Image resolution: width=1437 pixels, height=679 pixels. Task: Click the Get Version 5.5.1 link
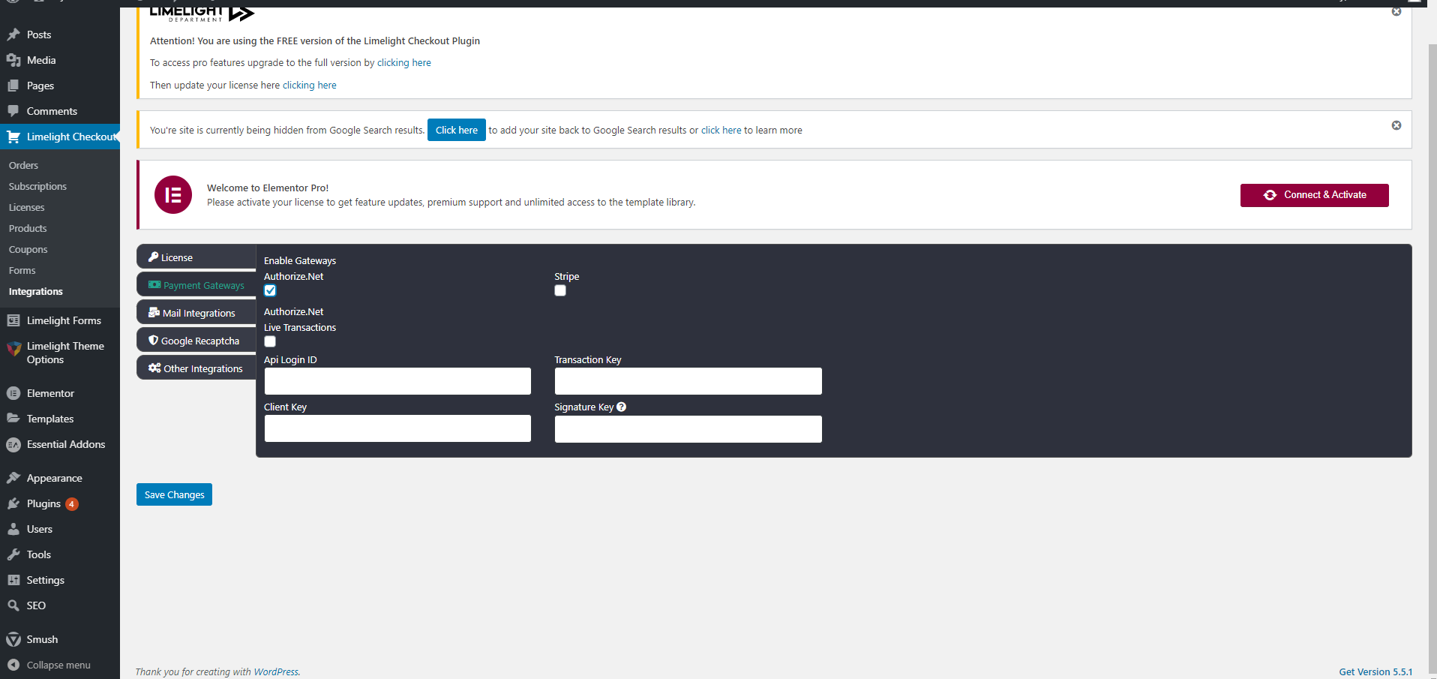(x=1375, y=671)
